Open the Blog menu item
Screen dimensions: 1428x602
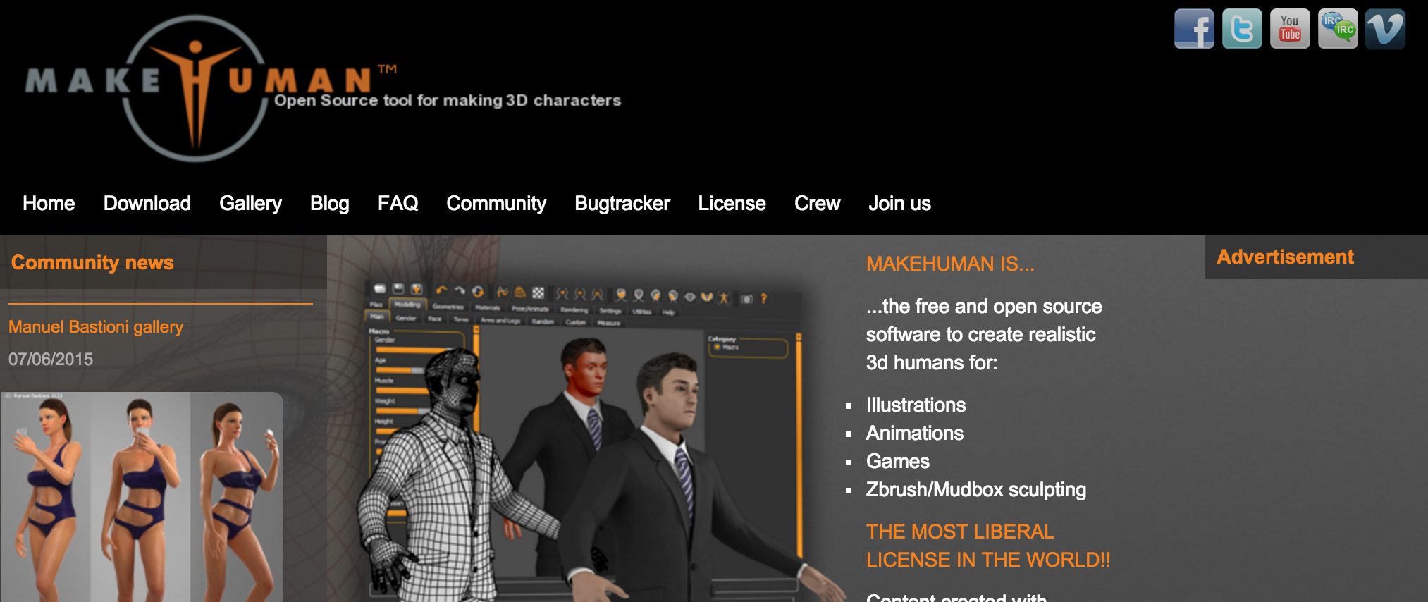329,204
